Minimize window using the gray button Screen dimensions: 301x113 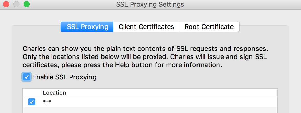(x=16, y=4)
